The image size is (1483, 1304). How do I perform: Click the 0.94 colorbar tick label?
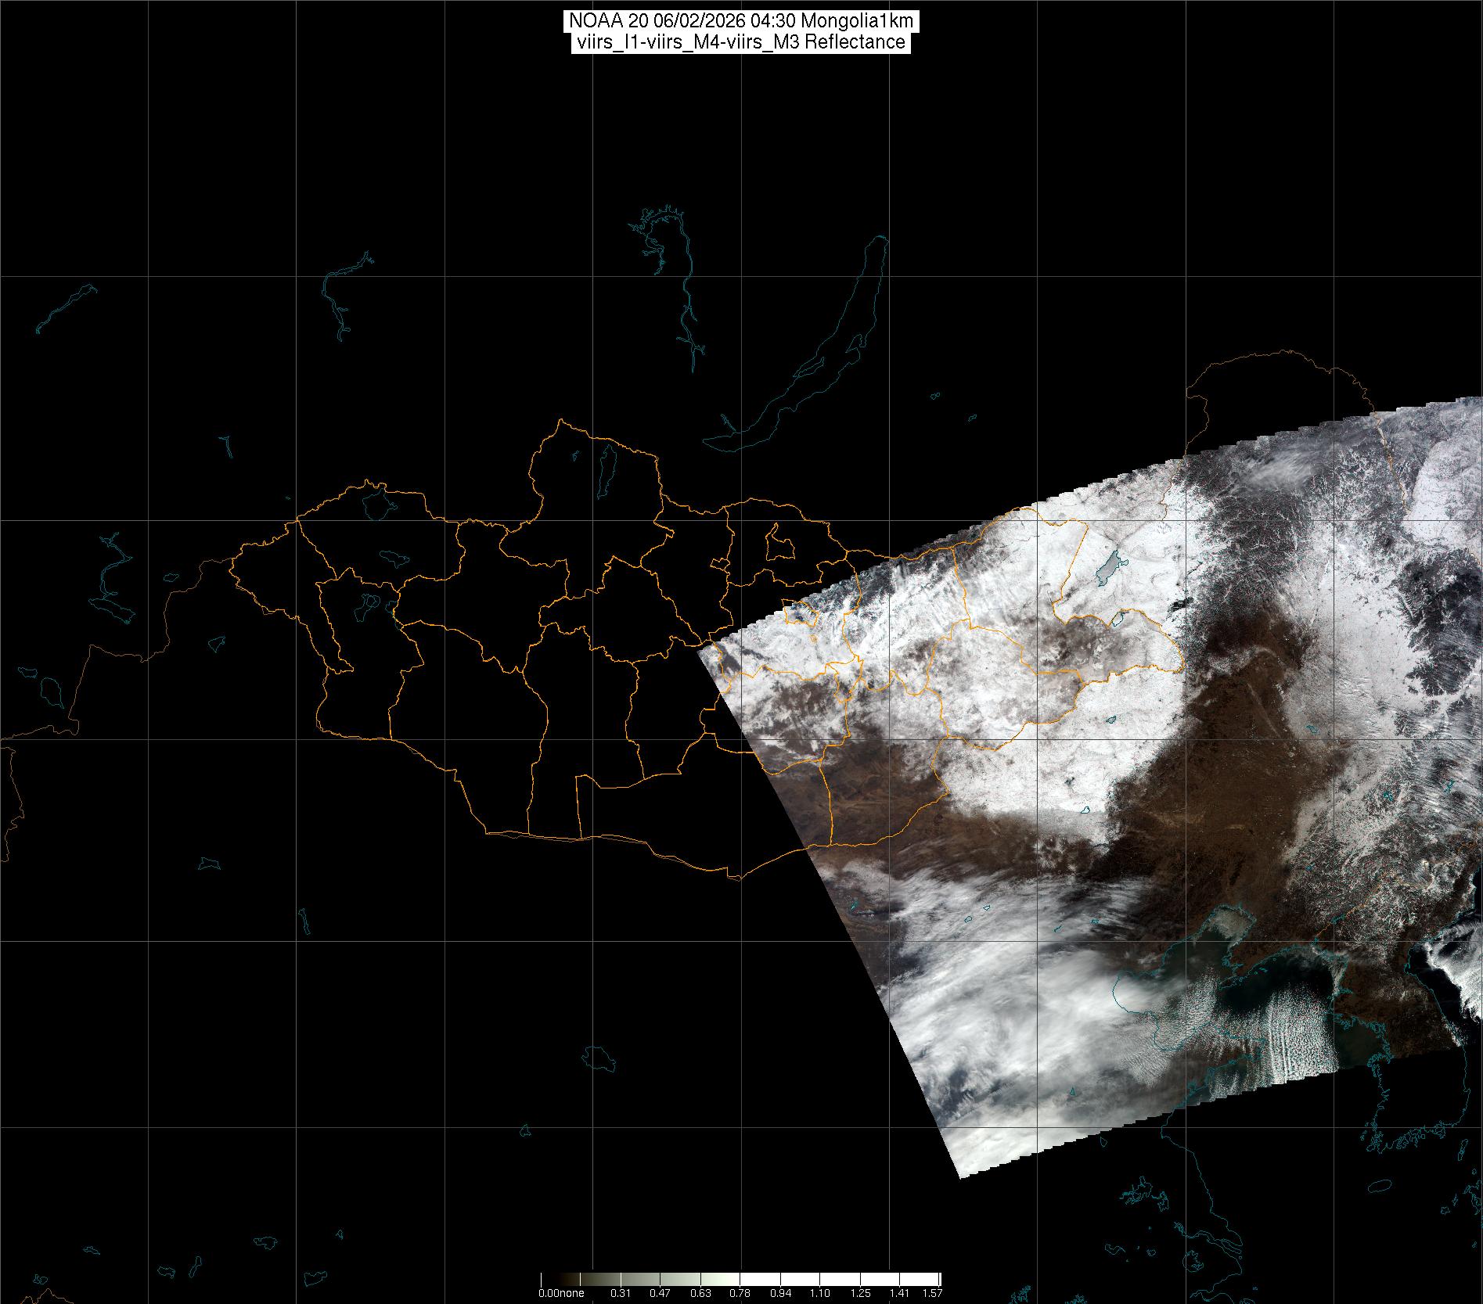[x=780, y=1293]
